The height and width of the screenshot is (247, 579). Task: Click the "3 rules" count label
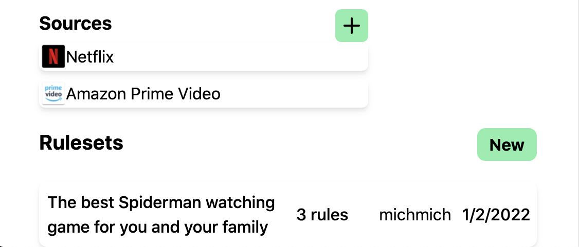(x=322, y=215)
